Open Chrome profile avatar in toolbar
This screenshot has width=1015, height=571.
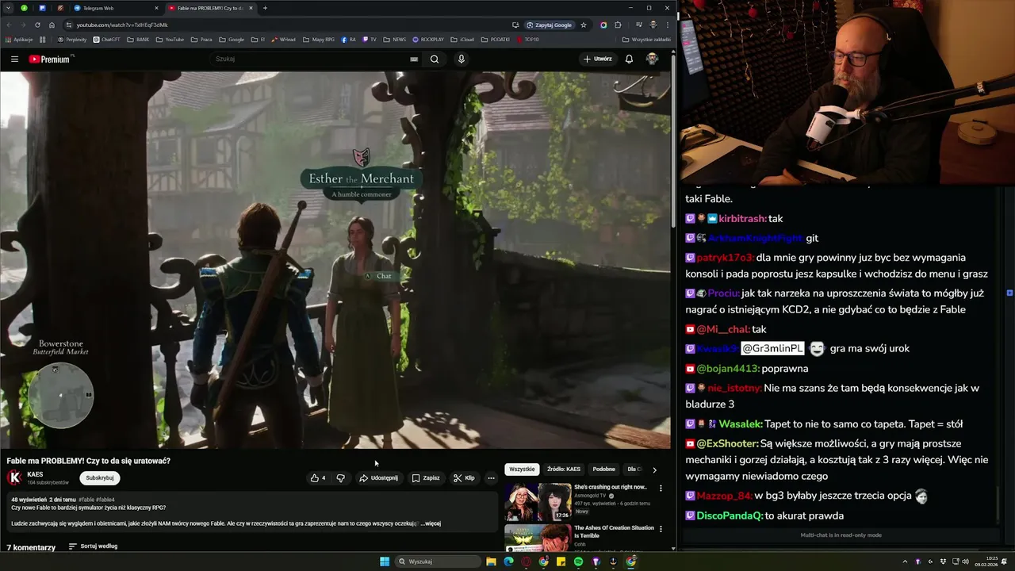(x=653, y=25)
